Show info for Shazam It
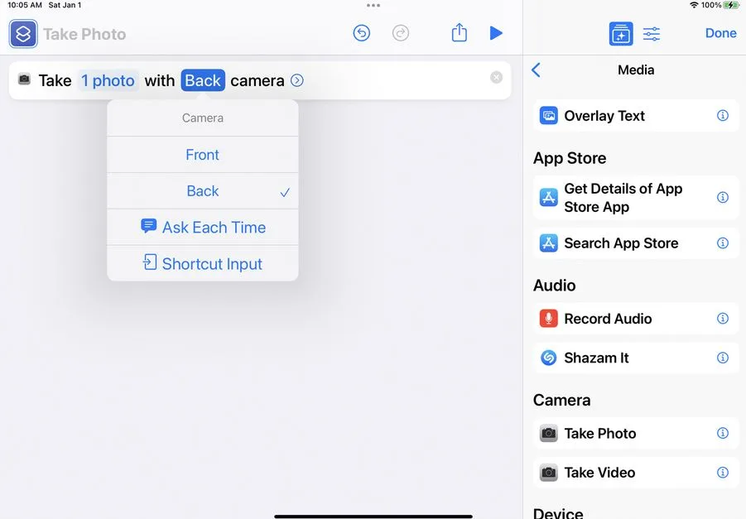746x519 pixels. point(722,358)
